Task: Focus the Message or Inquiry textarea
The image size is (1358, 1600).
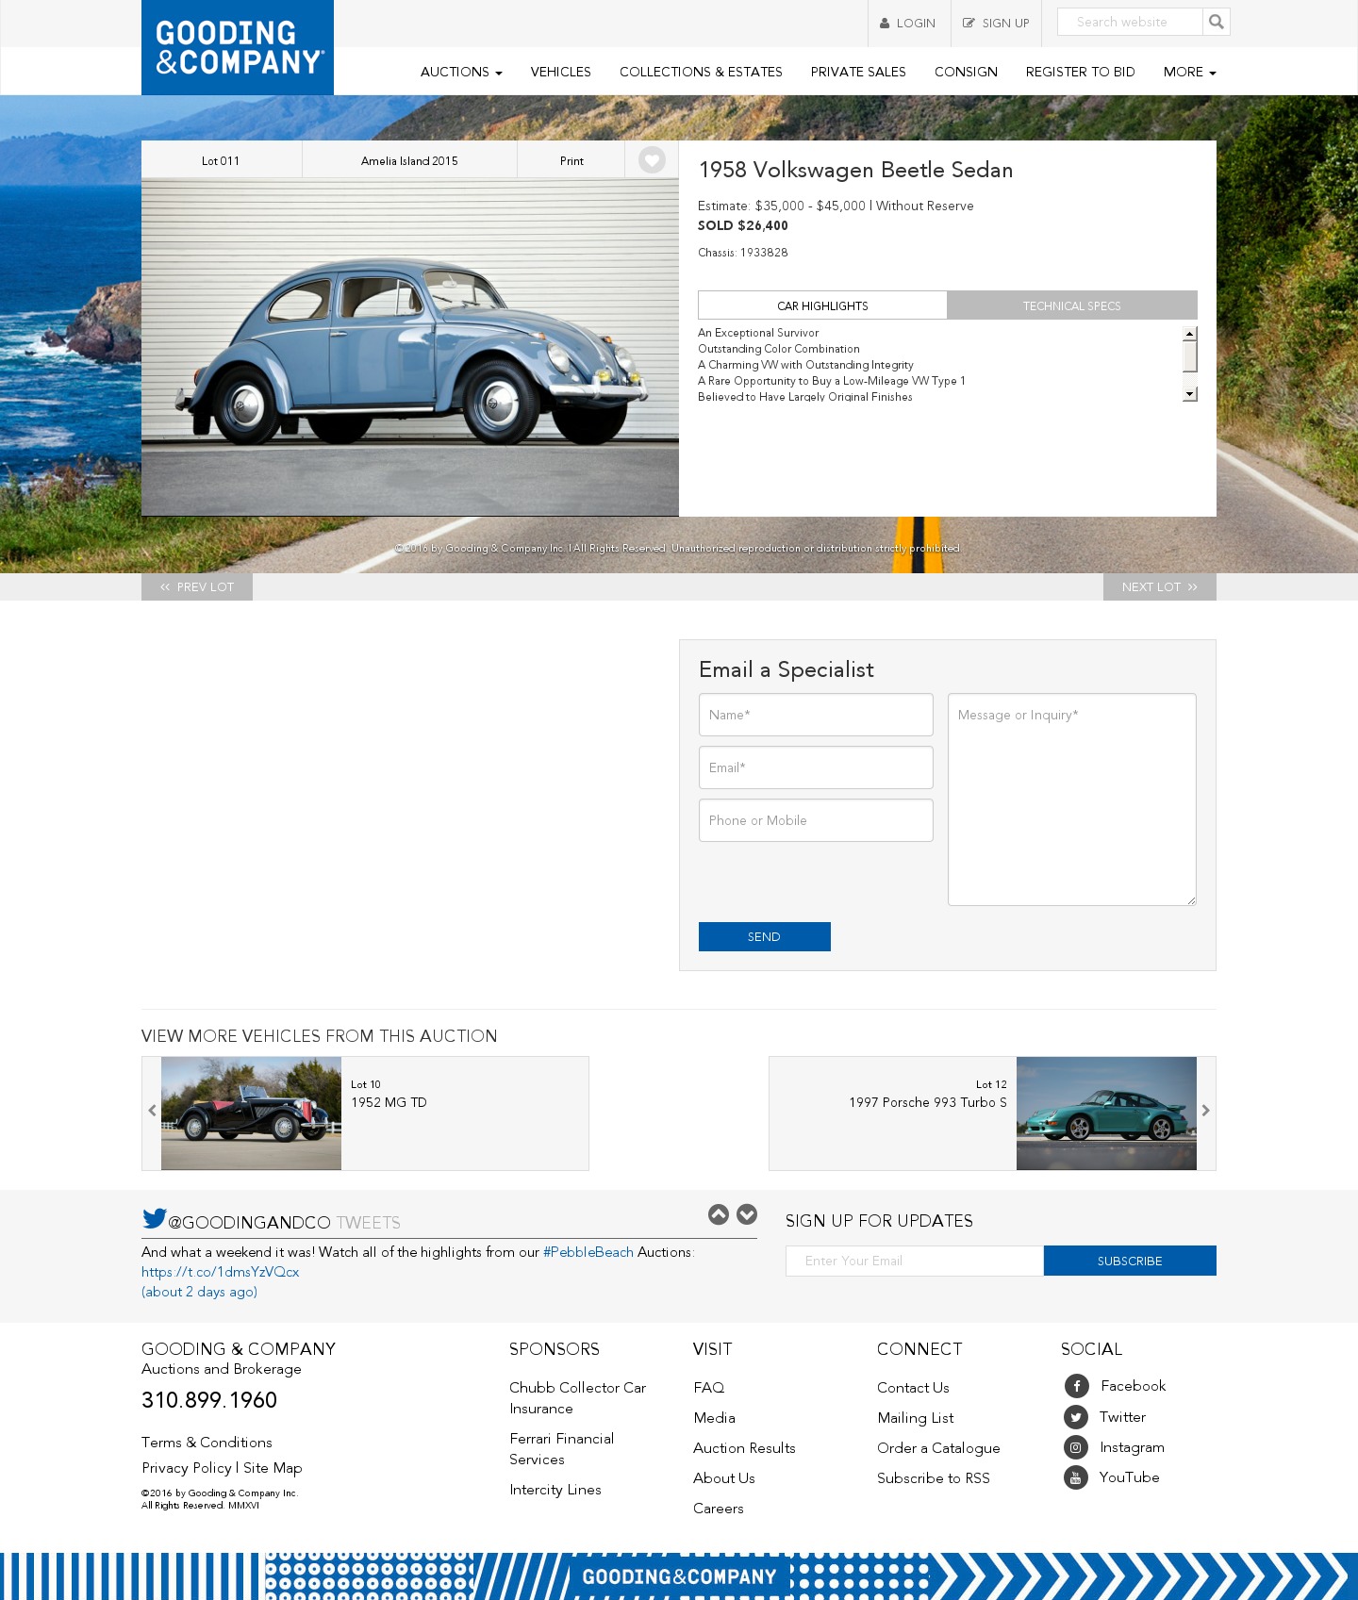Action: coord(1072,800)
